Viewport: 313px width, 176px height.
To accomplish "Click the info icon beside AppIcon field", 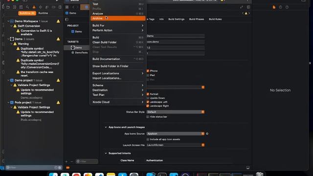I will (x=207, y=133).
